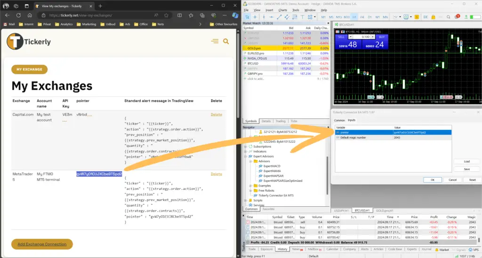Switch chart to M30 timeframe
The image size is (482, 258).
346,17
